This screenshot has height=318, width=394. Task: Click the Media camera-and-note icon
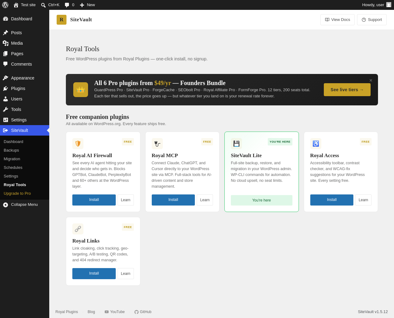6,43
